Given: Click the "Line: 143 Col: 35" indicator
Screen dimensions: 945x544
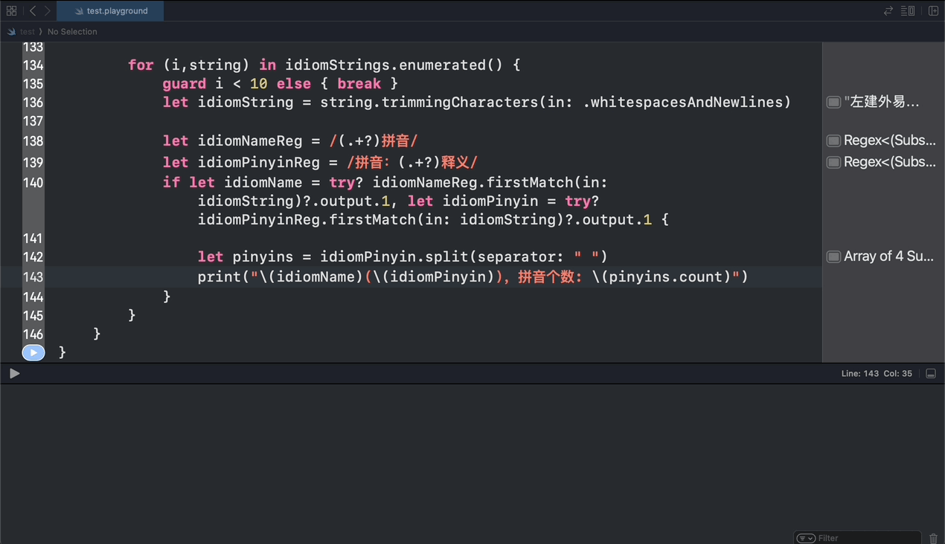Looking at the screenshot, I should [877, 373].
